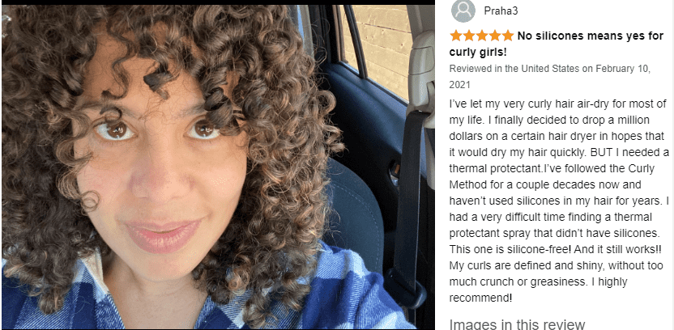Open the Praha3 reviewer profile name
674x330 pixels.
click(501, 11)
